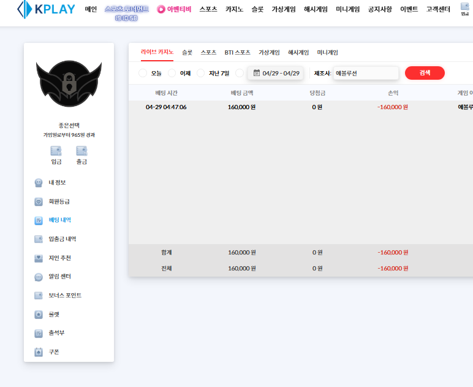The height and width of the screenshot is (387, 473).
Task: Click the 내 정보 profile icon
Action: (x=39, y=183)
